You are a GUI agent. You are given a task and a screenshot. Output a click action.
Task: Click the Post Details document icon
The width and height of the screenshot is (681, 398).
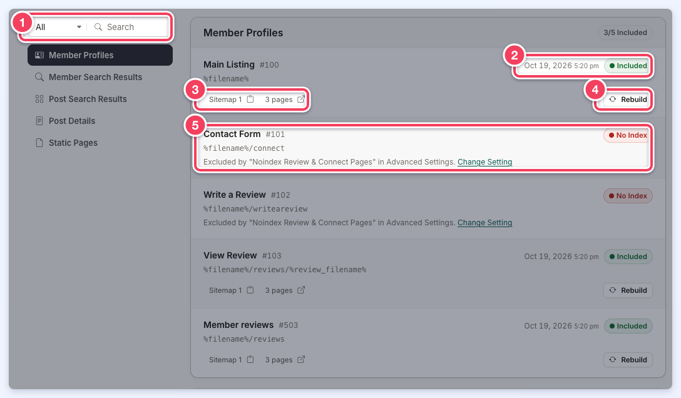(39, 121)
